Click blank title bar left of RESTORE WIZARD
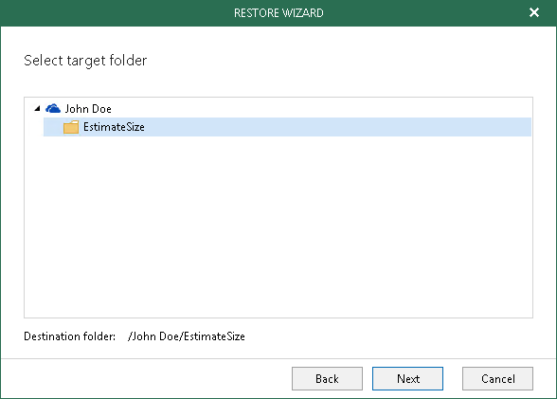This screenshot has width=557, height=399. coord(117,13)
